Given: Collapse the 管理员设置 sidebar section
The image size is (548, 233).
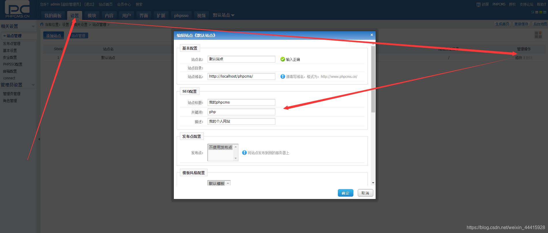Looking at the screenshot, I should 33,85.
